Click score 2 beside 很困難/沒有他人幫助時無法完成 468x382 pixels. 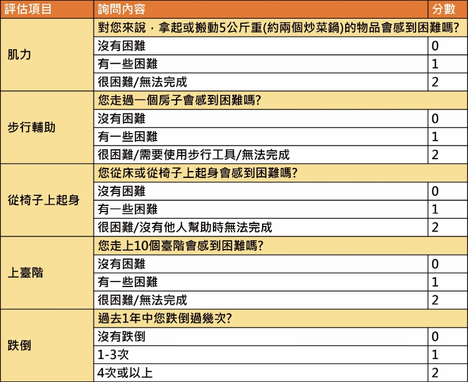point(447,227)
